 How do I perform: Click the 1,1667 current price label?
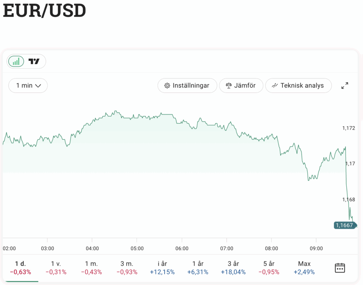344,225
